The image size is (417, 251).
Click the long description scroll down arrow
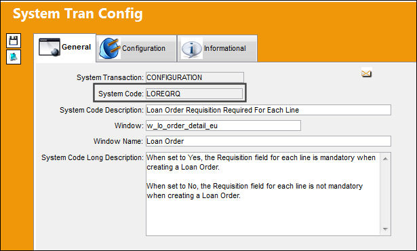(385, 229)
